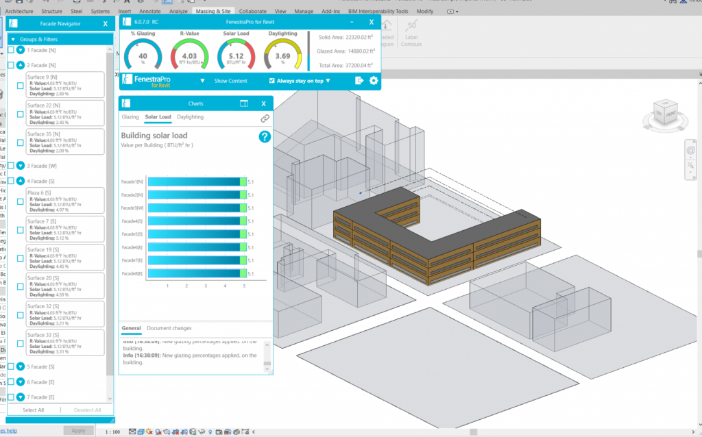This screenshot has width=702, height=437.
Task: Expand 3 Facade [W] group
Action: coord(21,166)
